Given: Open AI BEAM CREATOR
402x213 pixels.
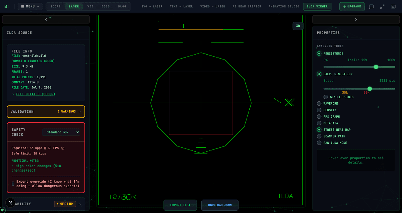Looking at the screenshot, I should [248, 6].
